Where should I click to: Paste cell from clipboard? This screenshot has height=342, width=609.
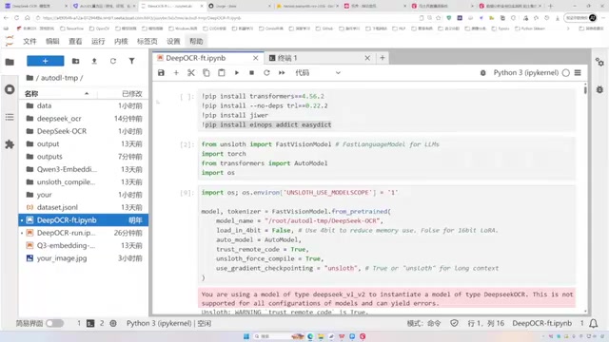click(222, 73)
